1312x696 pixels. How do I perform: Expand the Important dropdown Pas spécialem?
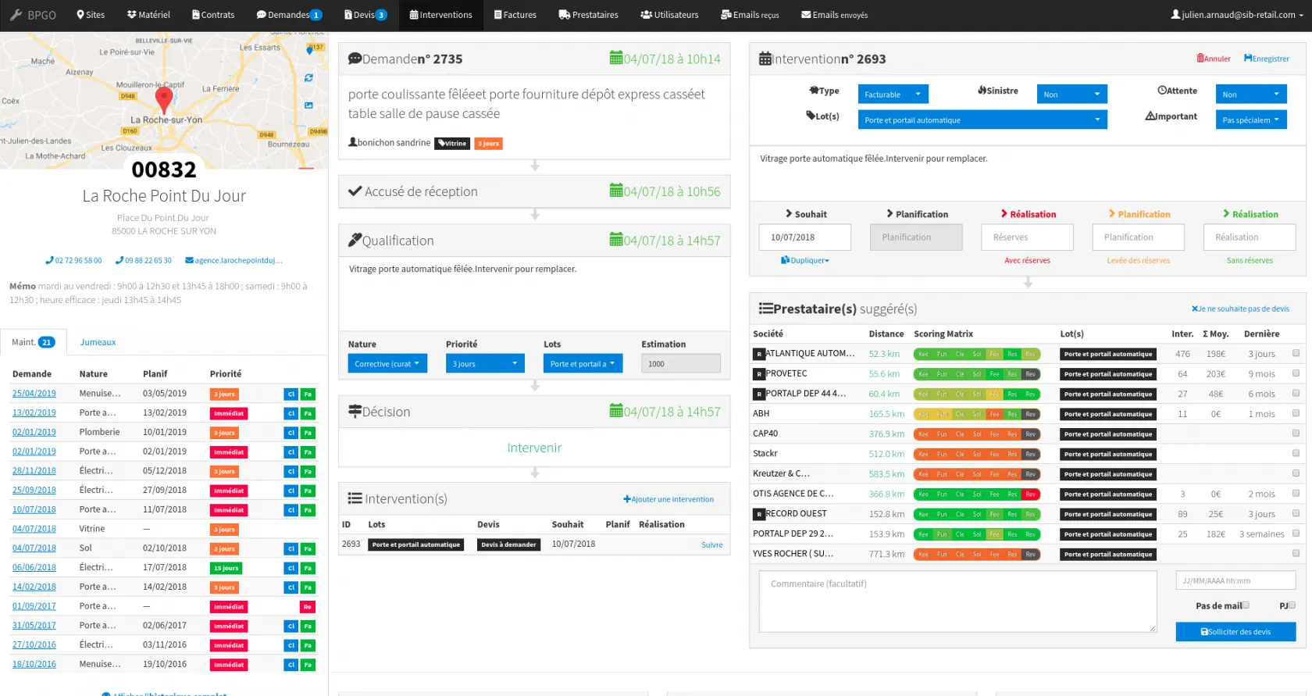tap(1250, 120)
